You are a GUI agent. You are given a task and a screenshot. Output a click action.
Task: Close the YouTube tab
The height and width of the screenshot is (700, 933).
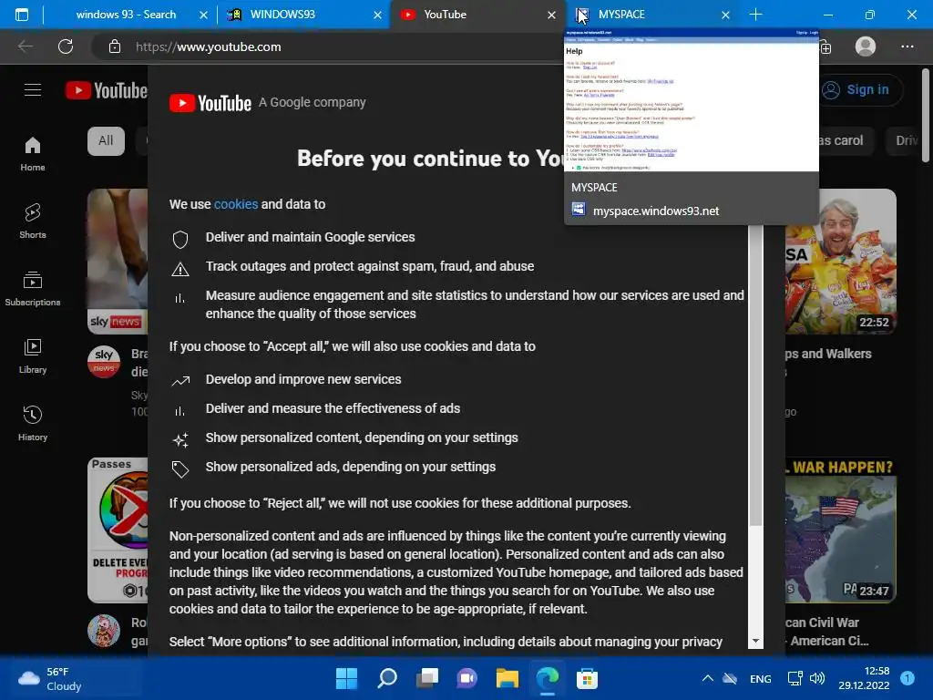pos(551,15)
